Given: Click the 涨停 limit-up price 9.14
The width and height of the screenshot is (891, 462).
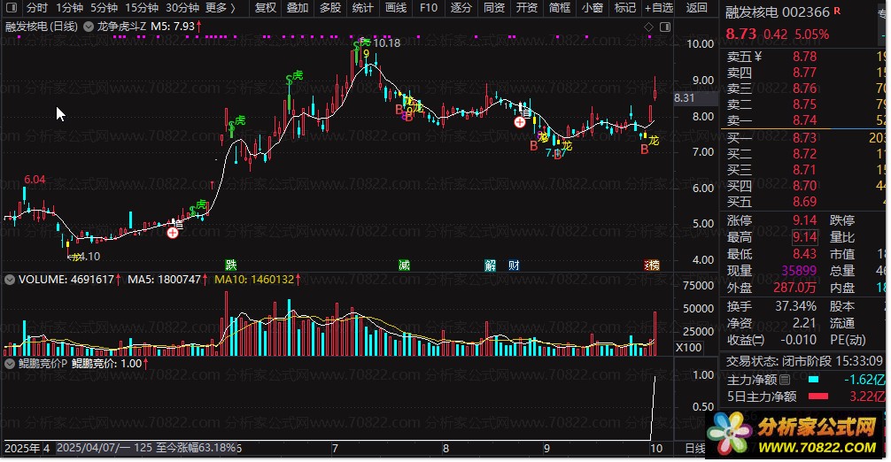Looking at the screenshot, I should (x=804, y=220).
